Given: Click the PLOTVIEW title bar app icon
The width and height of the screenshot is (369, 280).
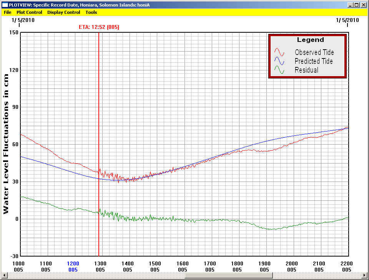Looking at the screenshot, I should tap(5, 5).
